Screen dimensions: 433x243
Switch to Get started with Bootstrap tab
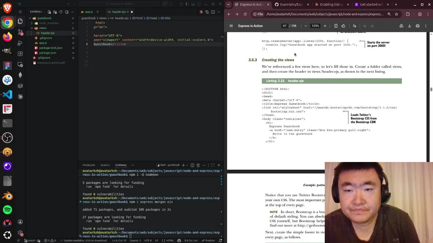(x=371, y=4)
